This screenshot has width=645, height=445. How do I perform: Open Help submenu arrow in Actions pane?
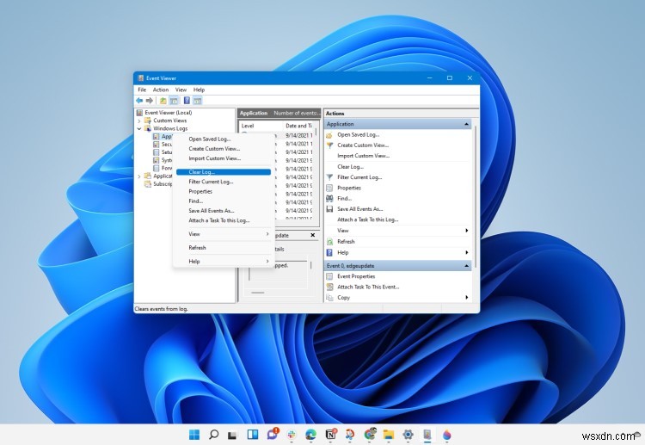(466, 252)
